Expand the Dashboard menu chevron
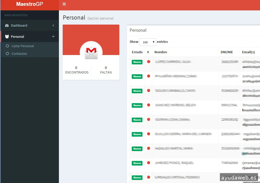Image resolution: width=260 pixels, height=183 pixels. 53,26
